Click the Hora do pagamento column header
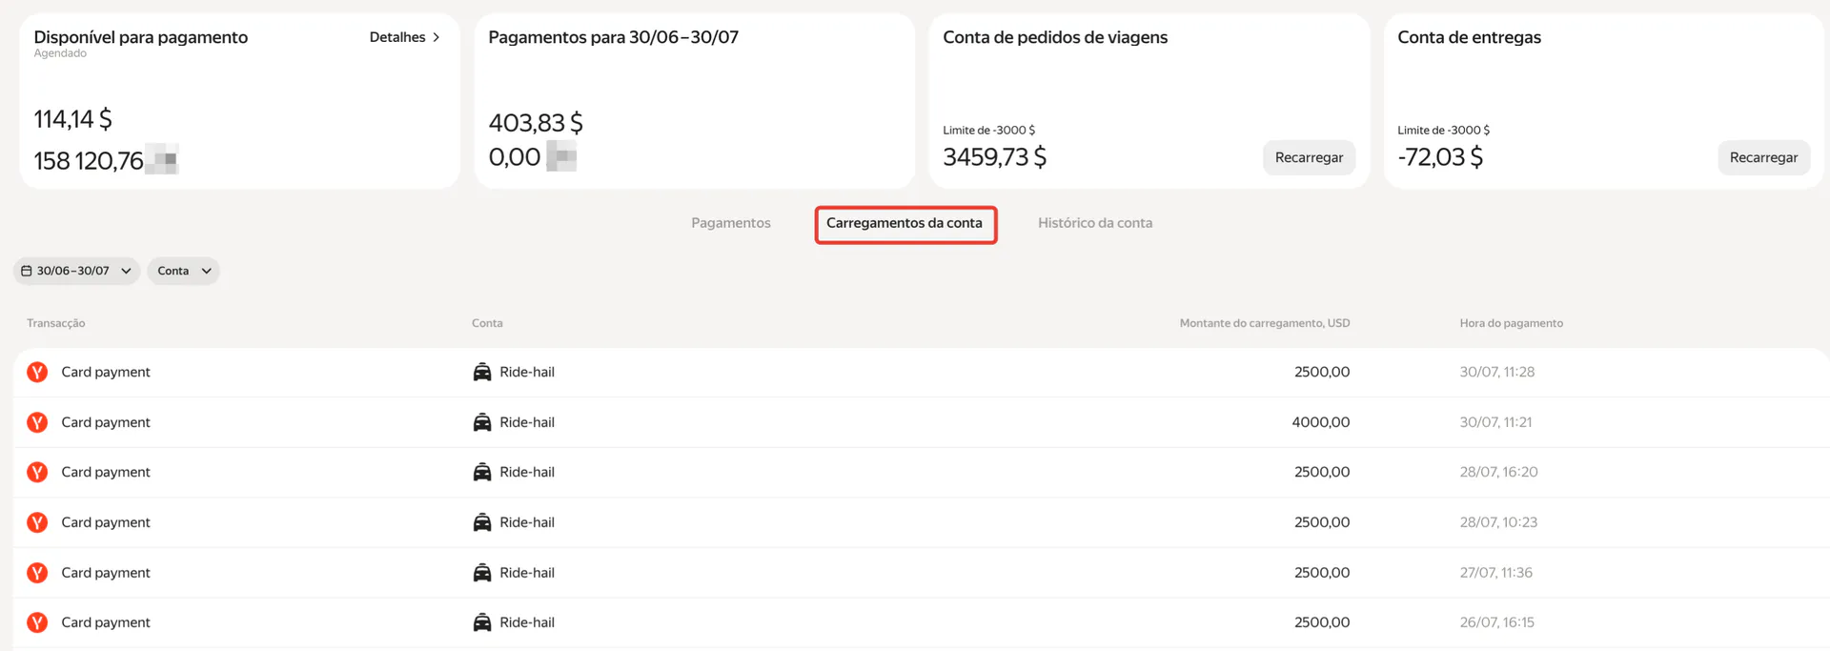Image resolution: width=1830 pixels, height=651 pixels. coord(1512,323)
